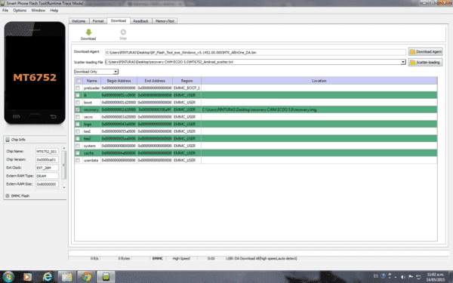This screenshot has height=283, width=453.
Task: Open the Window menu
Action: pos(39,11)
